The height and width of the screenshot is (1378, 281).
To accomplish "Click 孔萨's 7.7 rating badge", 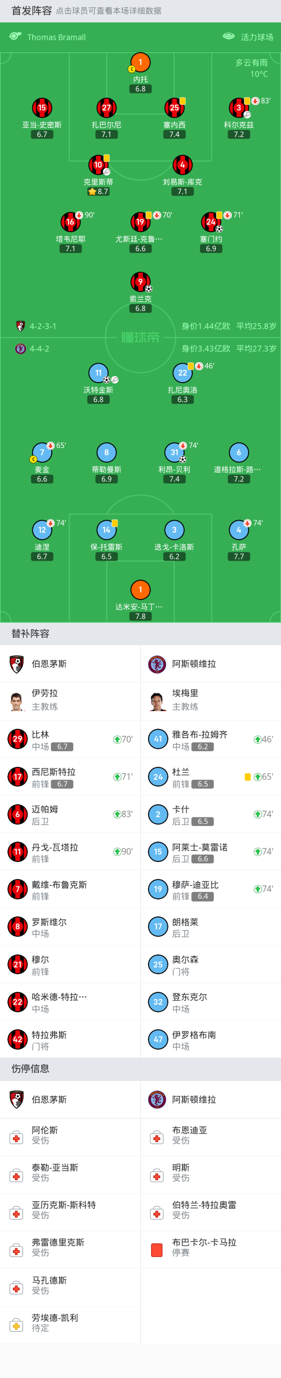I will (239, 556).
